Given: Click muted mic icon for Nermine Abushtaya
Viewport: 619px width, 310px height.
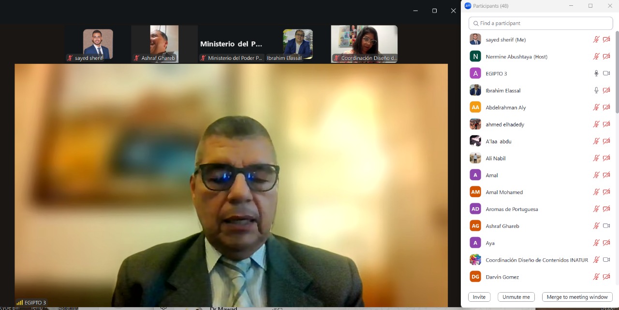Looking at the screenshot, I should click(x=596, y=56).
